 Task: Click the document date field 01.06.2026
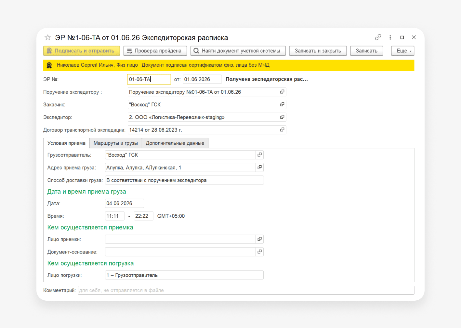[202, 79]
